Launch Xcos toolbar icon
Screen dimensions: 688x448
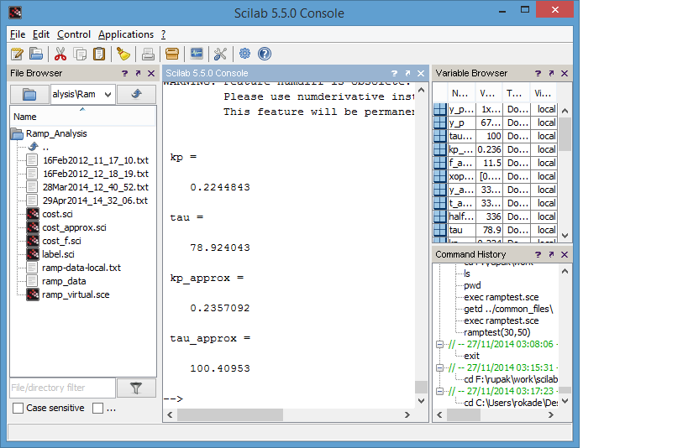click(x=197, y=54)
